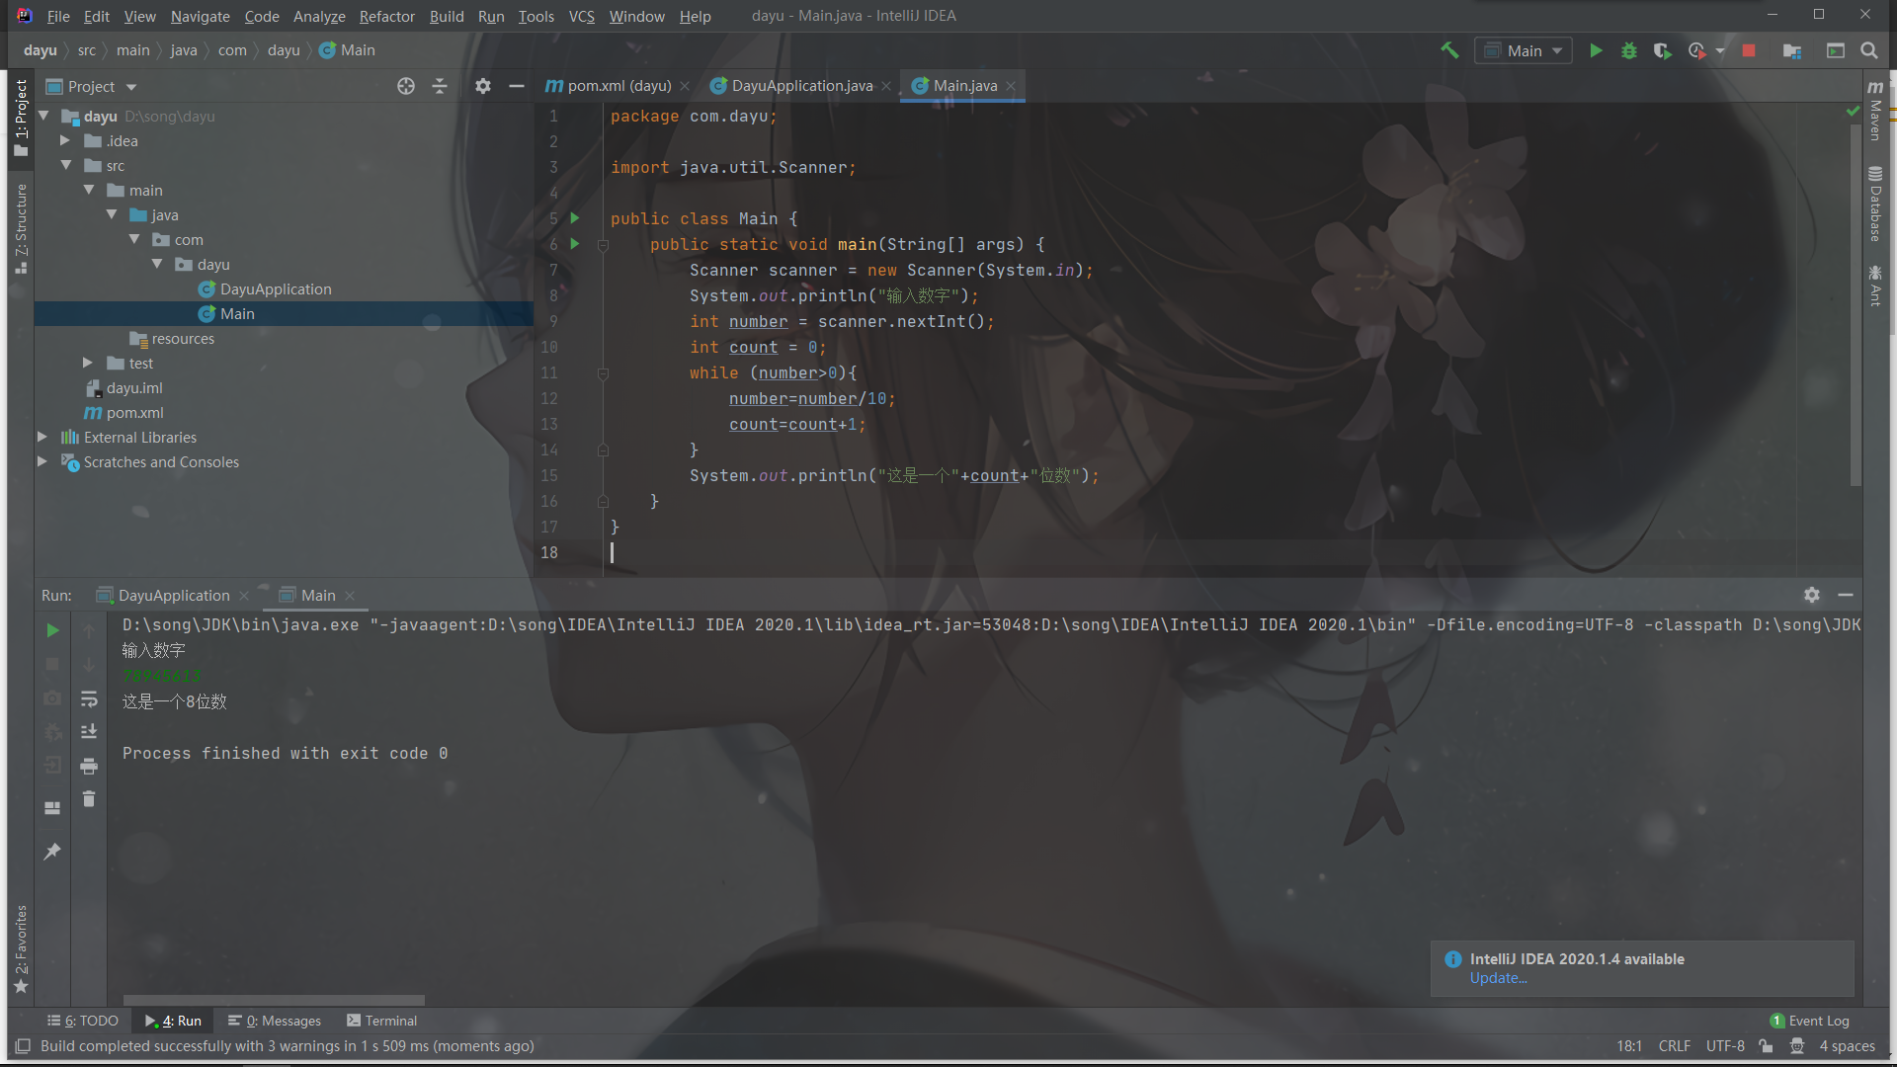The height and width of the screenshot is (1067, 1897).
Task: Click the trash clear-all icon in Run panel
Action: pyautogui.click(x=89, y=799)
